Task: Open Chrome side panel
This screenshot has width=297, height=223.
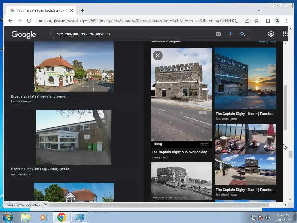Action: (268, 21)
